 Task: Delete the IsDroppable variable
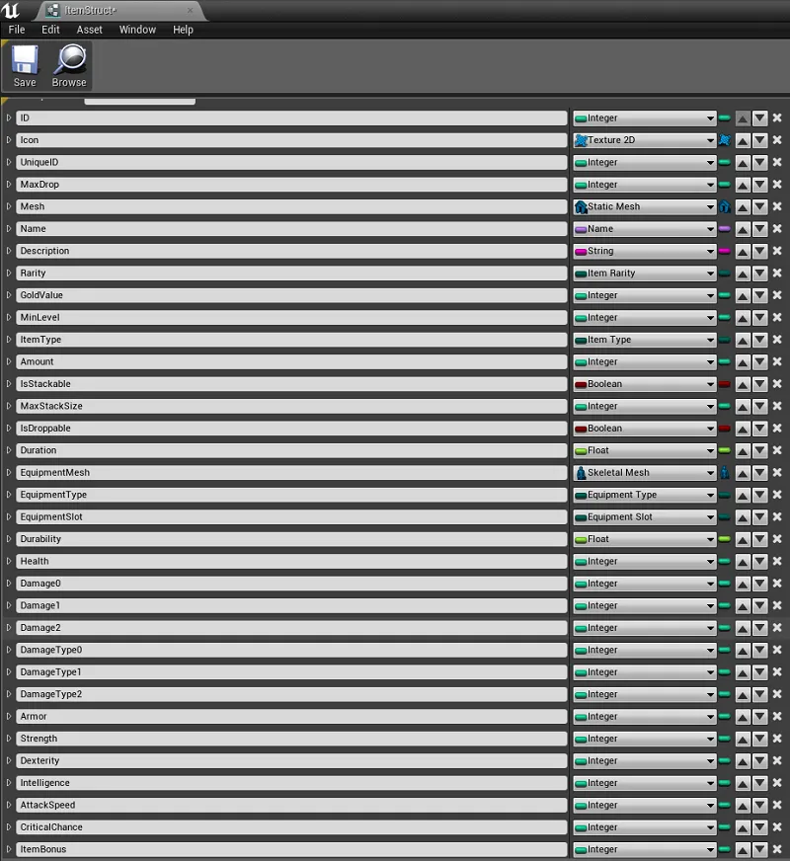click(x=777, y=429)
